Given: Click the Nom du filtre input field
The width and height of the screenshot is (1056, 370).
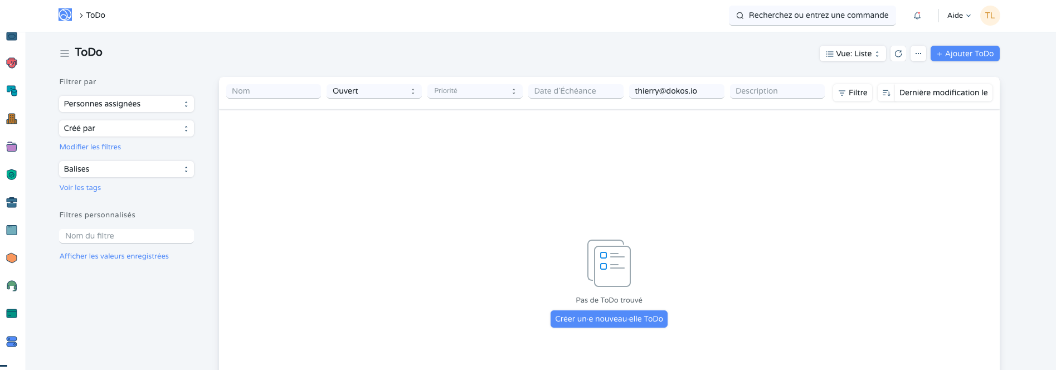Looking at the screenshot, I should tap(126, 236).
